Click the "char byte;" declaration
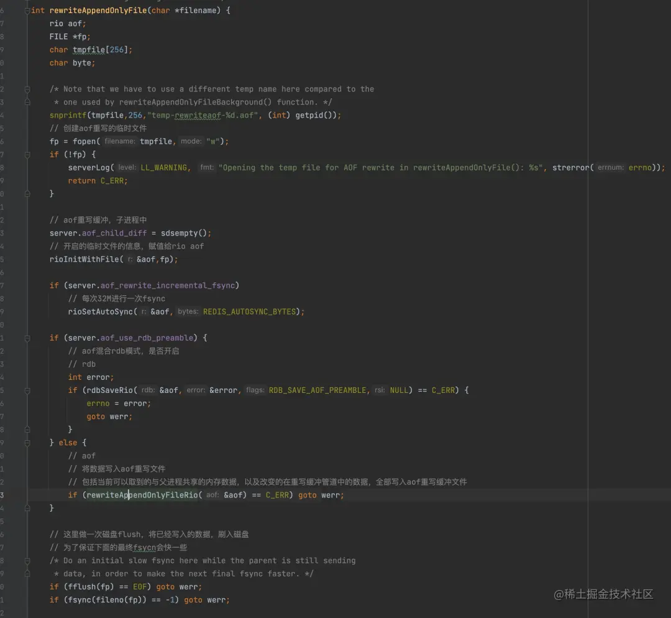This screenshot has width=671, height=618. tap(72, 63)
